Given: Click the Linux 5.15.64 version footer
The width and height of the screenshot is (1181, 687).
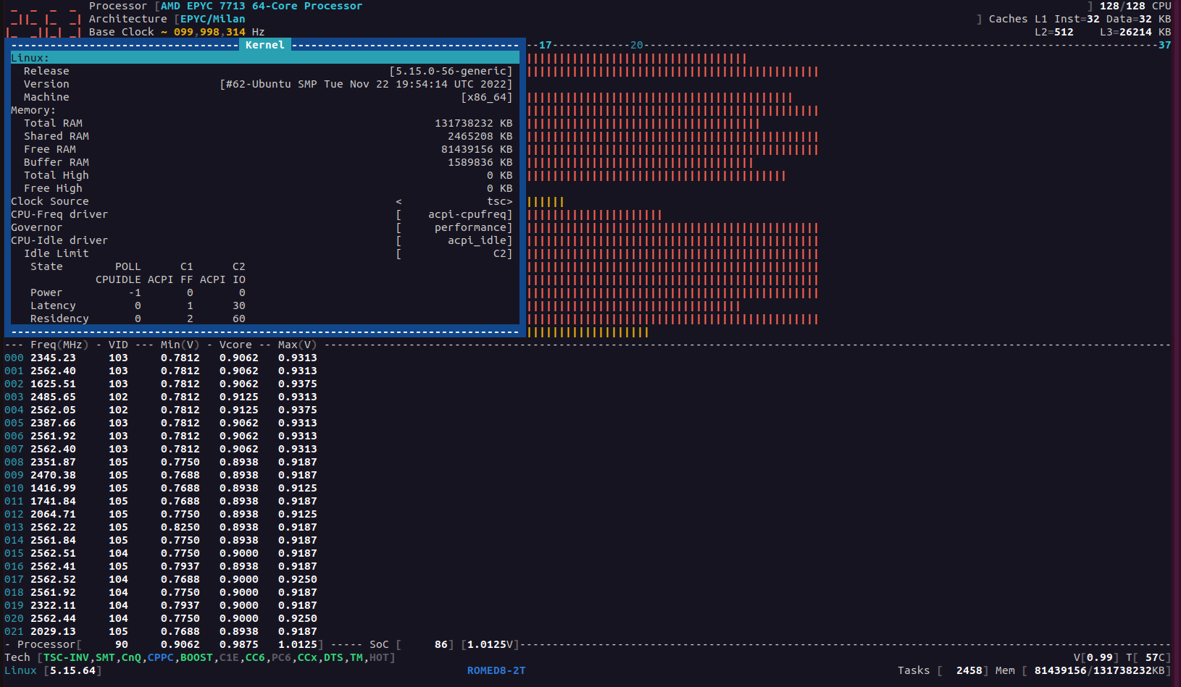Looking at the screenshot, I should 53,670.
